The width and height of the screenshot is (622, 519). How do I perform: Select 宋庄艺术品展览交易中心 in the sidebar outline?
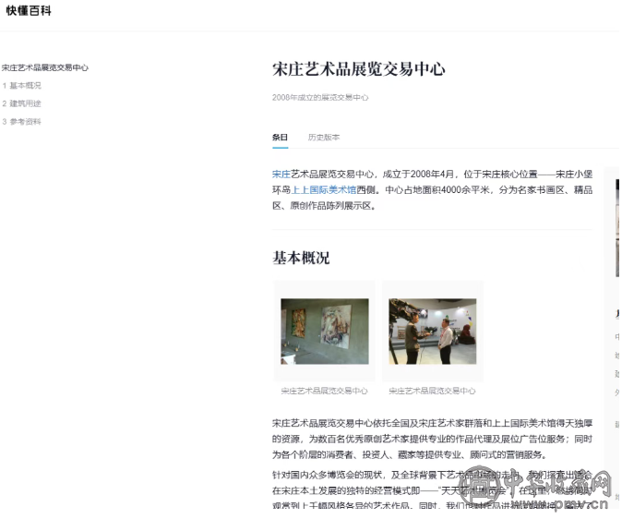[x=45, y=67]
